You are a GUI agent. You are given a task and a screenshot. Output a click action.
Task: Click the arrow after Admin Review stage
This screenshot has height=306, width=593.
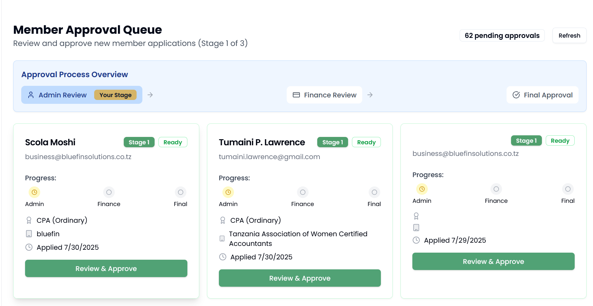coord(150,95)
